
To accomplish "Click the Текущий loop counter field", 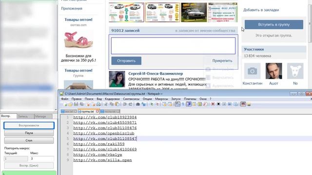I will click(x=16, y=159).
